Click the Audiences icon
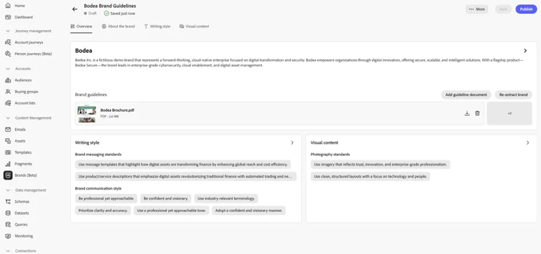Screen dimensions: 541x254 click(8, 80)
